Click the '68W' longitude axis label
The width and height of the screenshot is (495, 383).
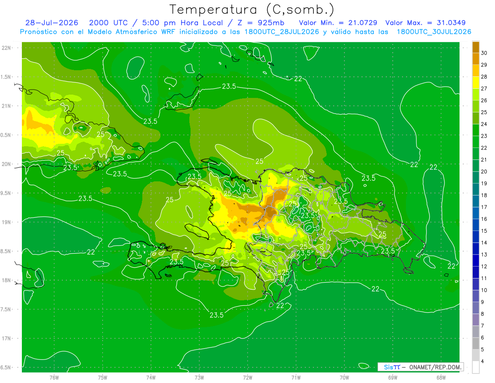click(441, 378)
